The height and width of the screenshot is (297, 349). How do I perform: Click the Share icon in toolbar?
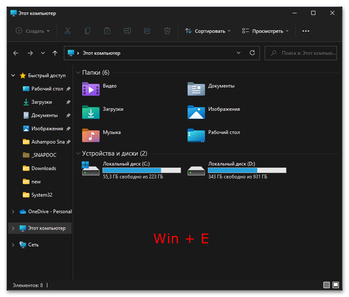[147, 31]
